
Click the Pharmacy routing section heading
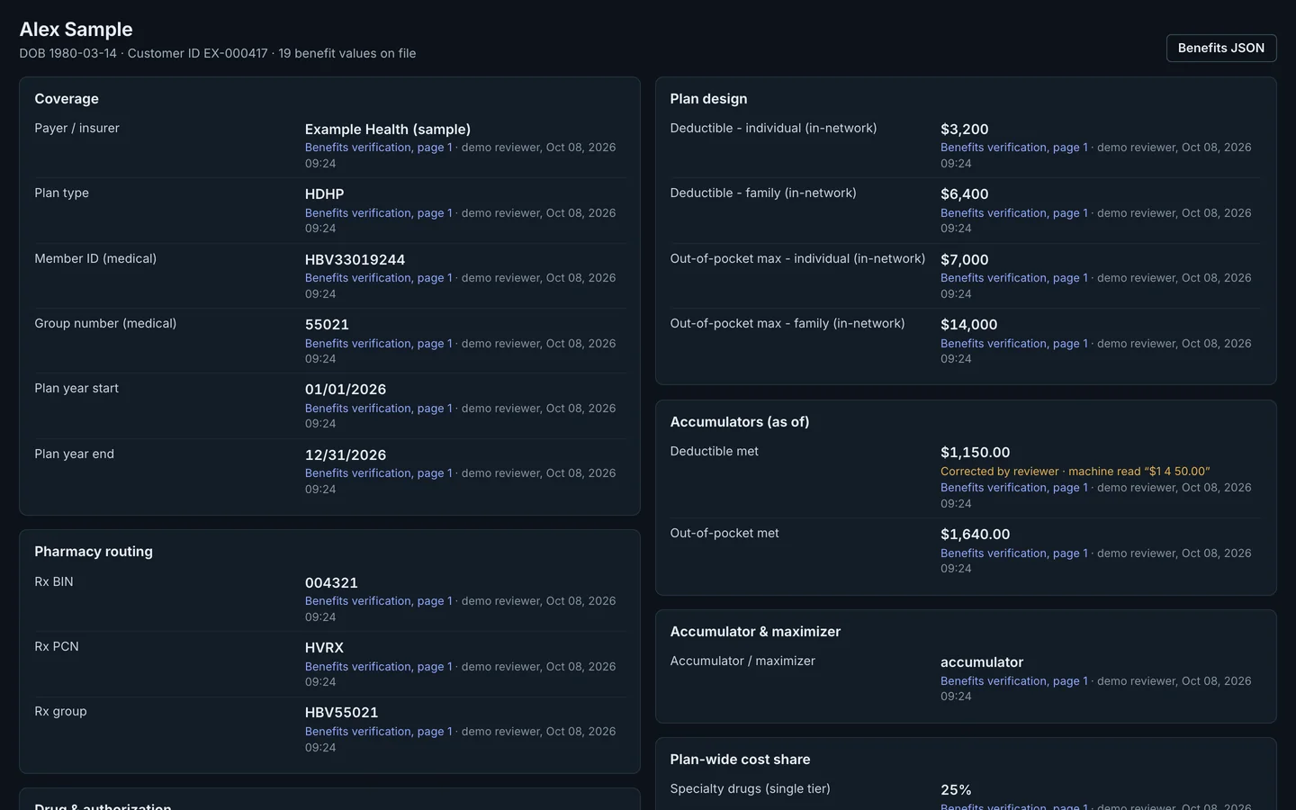[94, 552]
